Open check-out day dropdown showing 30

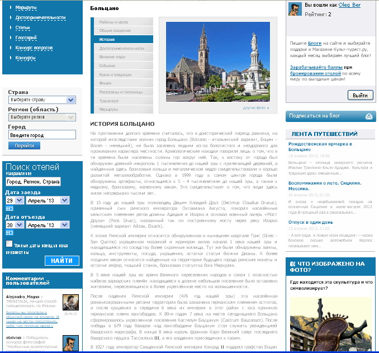coord(15,225)
